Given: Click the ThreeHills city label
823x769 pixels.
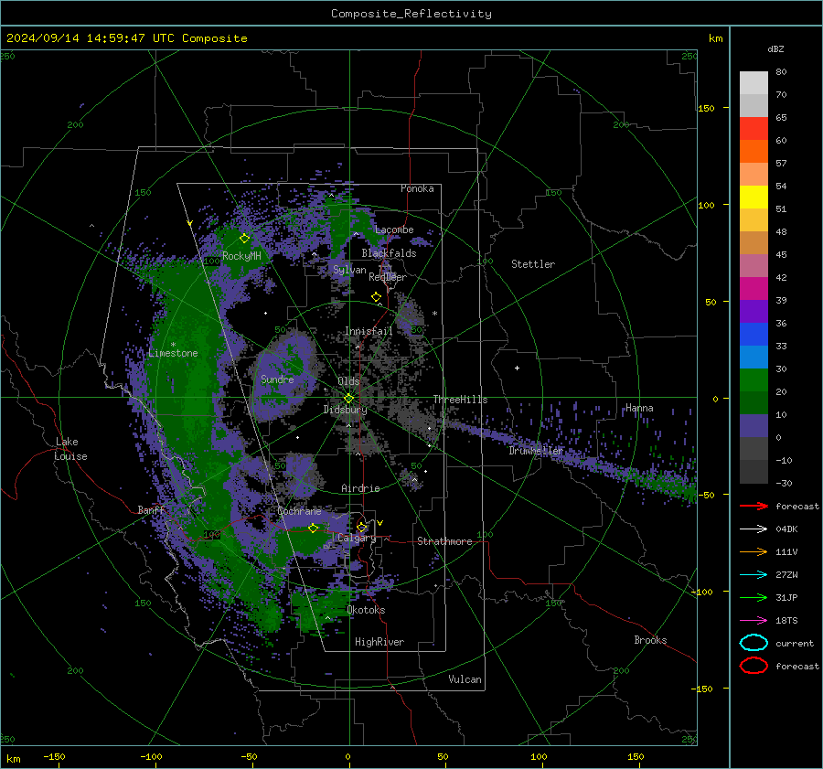Looking at the screenshot, I should pyautogui.click(x=460, y=400).
